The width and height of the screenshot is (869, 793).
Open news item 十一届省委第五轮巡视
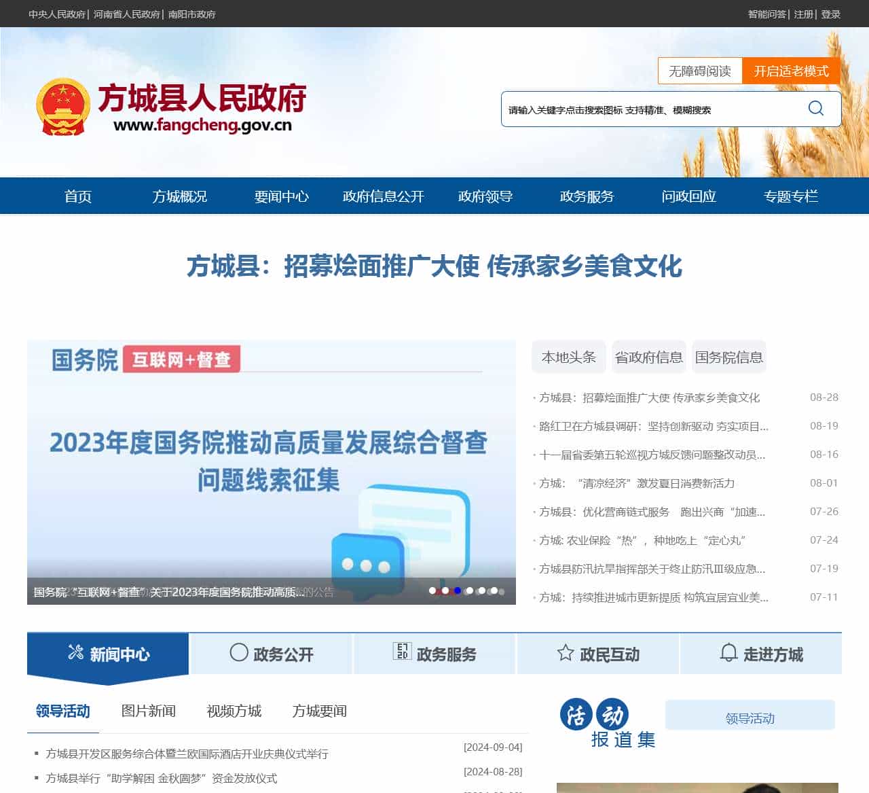652,455
